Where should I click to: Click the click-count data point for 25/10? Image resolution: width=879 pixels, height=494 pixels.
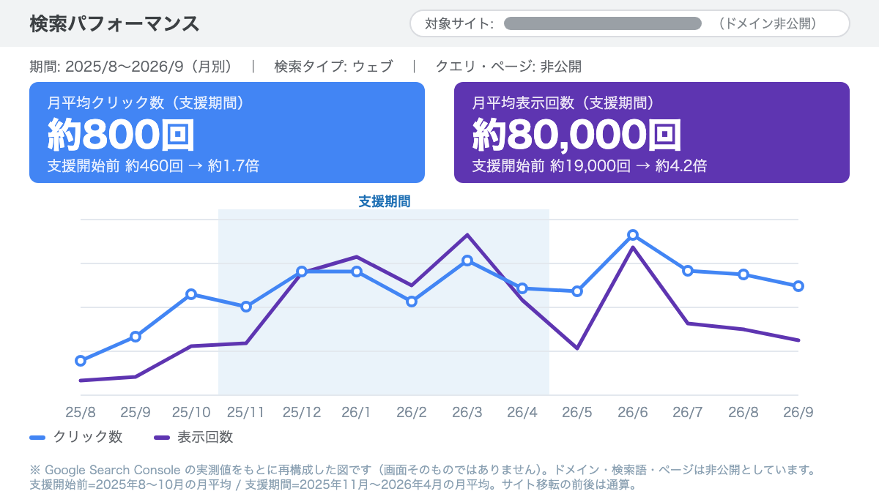191,294
